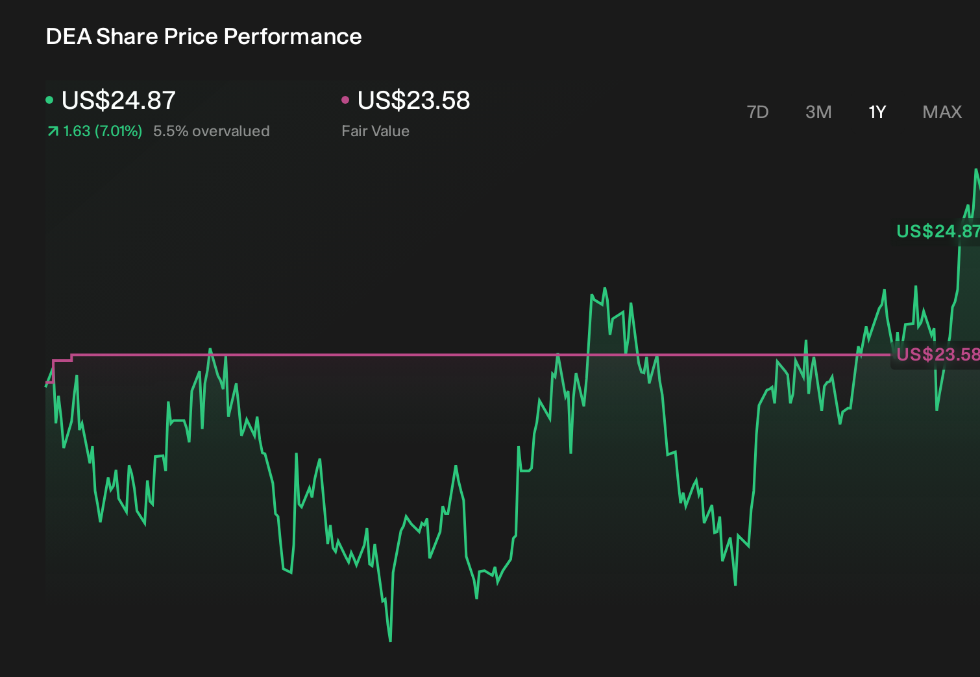The image size is (980, 677).
Task: Click the 'DEA Share Price Performance' title
Action: click(x=204, y=37)
